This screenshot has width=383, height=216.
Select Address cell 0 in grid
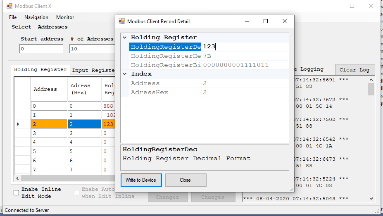tap(49, 106)
